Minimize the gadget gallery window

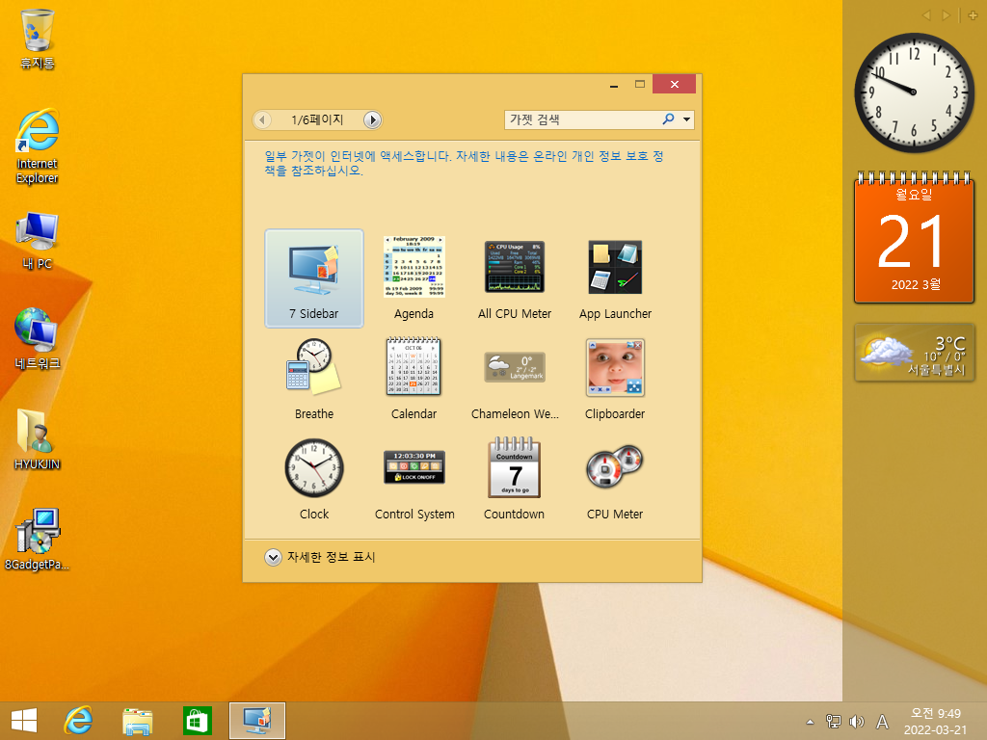pos(614,85)
